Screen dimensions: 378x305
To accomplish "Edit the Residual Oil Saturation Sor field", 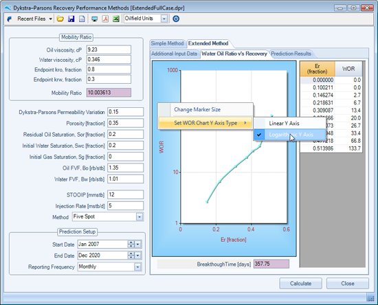I will click(x=125, y=134).
